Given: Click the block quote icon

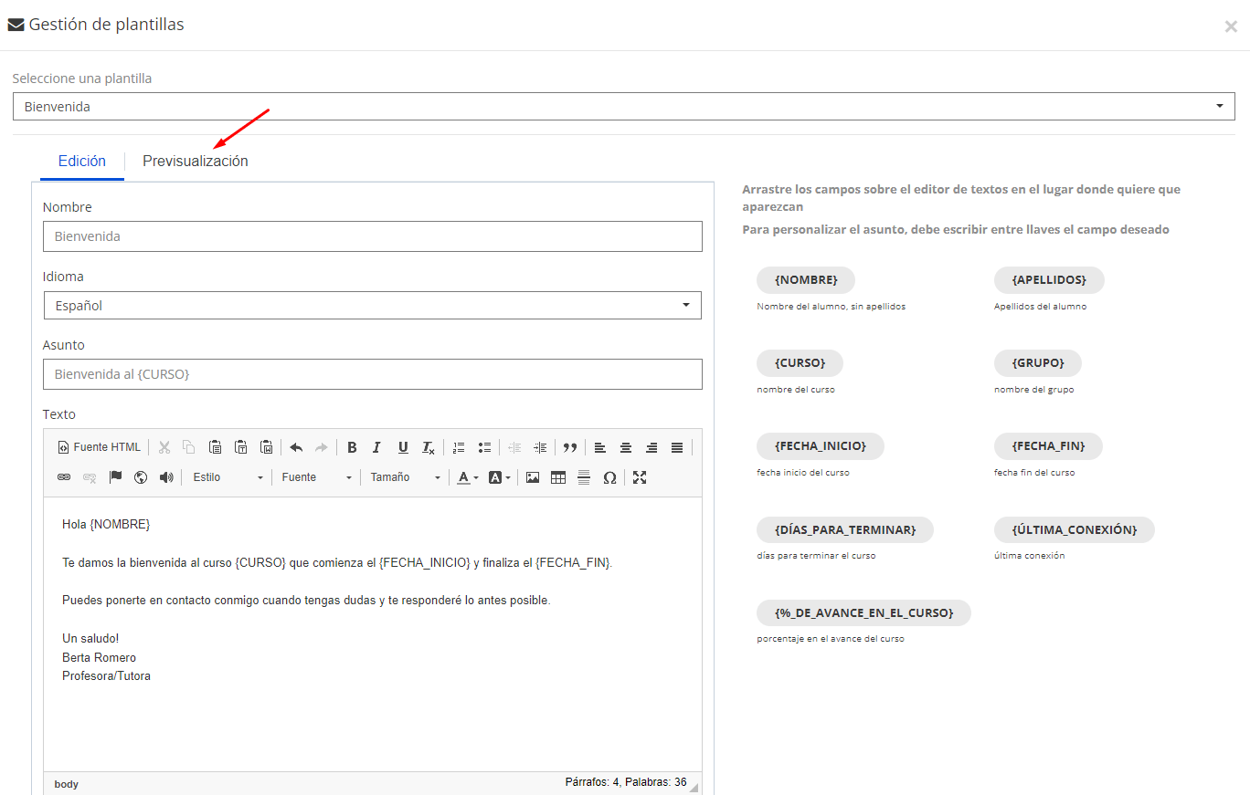Looking at the screenshot, I should pos(570,447).
